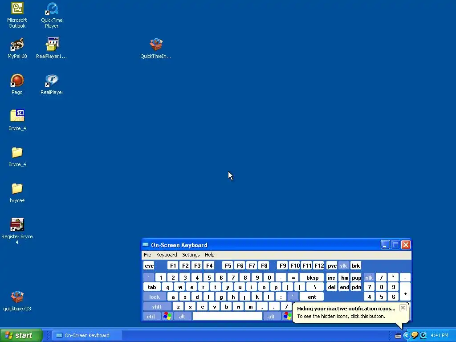Show hidden notification icons arrow
The image size is (456, 342).
(406, 335)
